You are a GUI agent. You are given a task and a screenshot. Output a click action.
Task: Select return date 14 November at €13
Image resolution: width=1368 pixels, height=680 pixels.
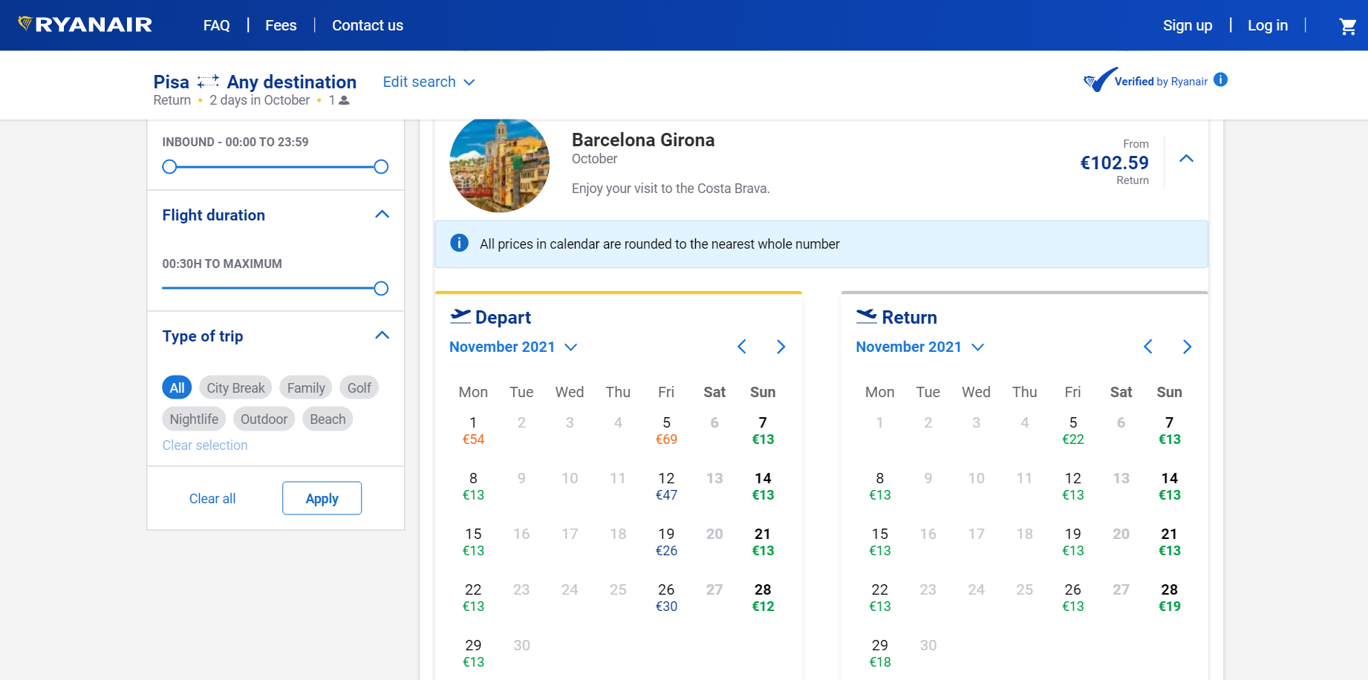click(x=1169, y=486)
